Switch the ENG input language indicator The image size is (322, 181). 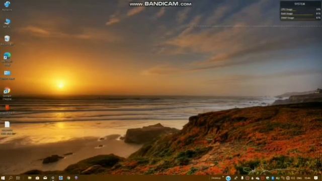299,178
